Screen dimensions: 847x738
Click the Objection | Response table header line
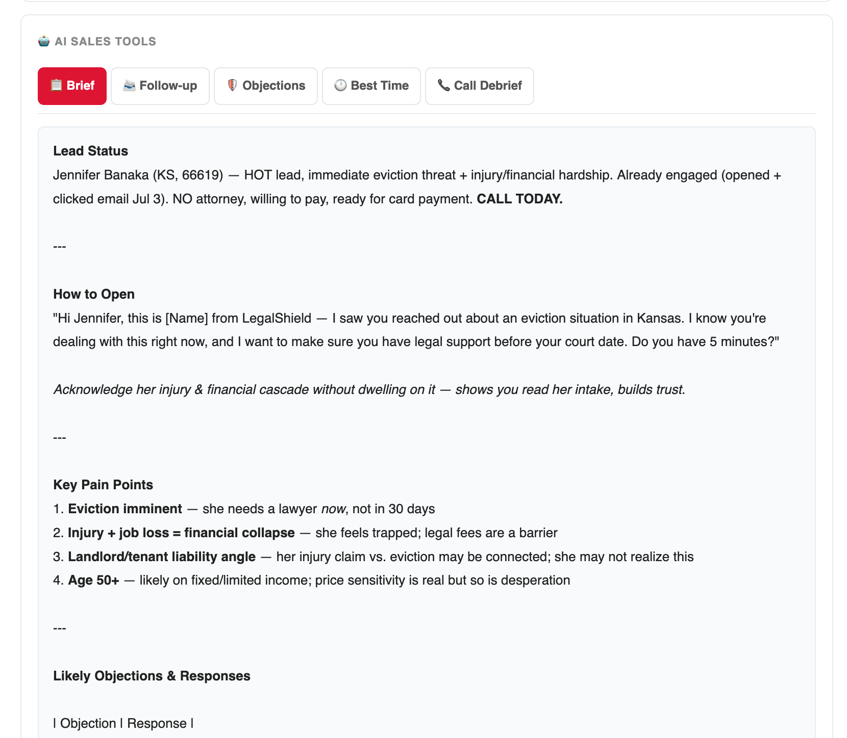(x=123, y=723)
